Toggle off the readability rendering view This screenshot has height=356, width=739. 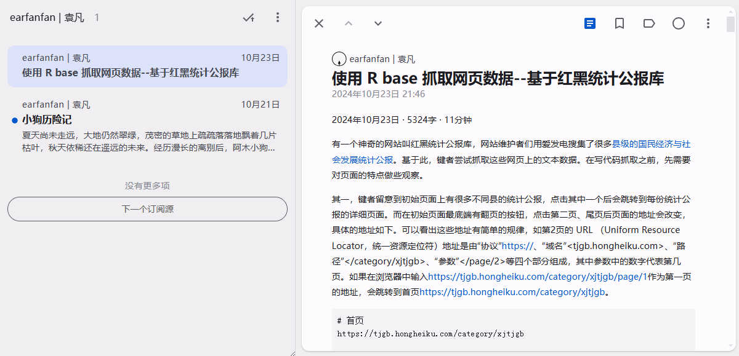click(x=589, y=23)
